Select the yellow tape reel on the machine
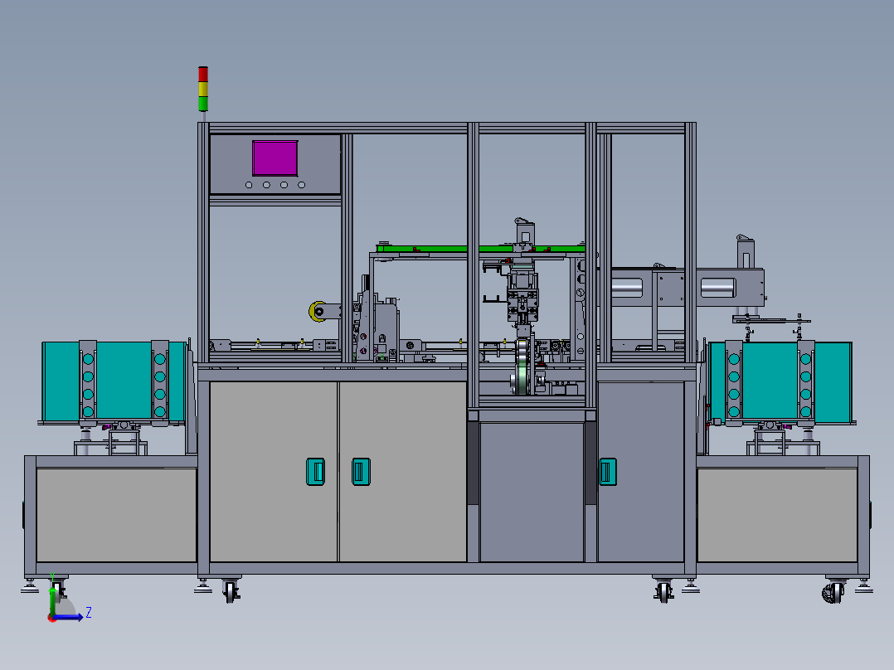The width and height of the screenshot is (894, 670). [317, 311]
